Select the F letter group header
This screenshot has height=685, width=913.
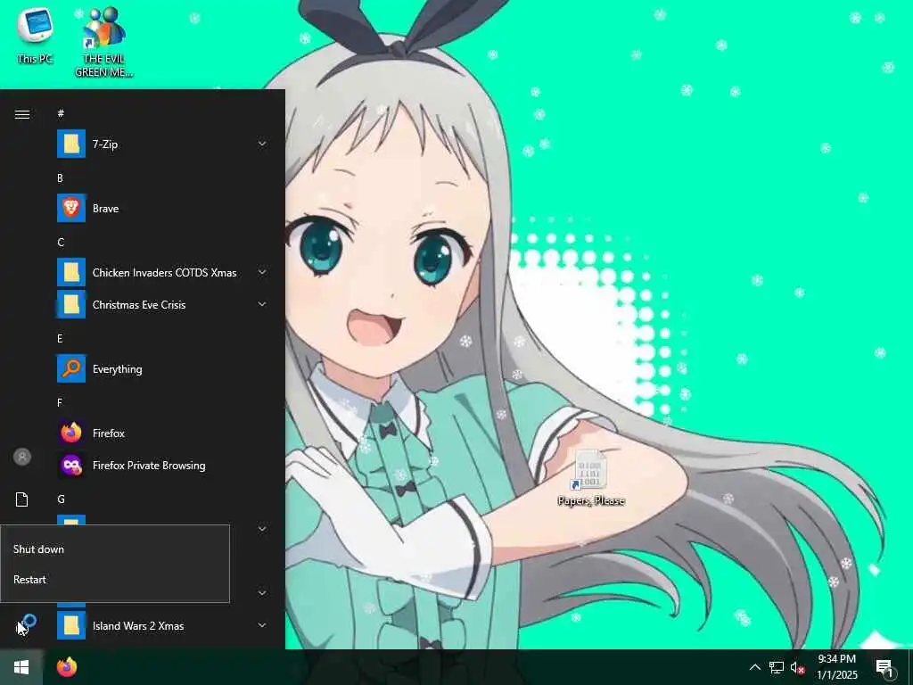coord(60,402)
